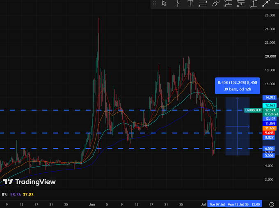
Task: Click the Jun label on time axis
Action: [92, 204]
